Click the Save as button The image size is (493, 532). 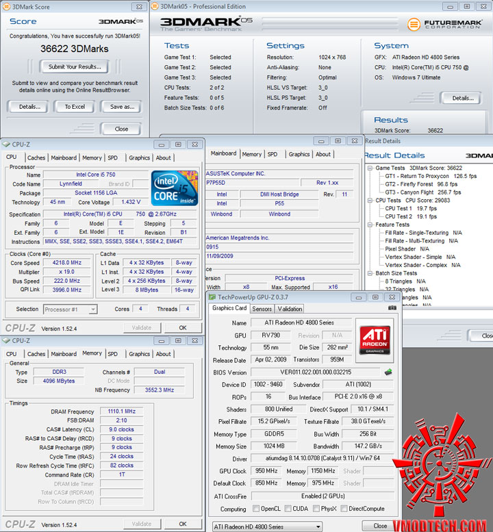coord(122,107)
